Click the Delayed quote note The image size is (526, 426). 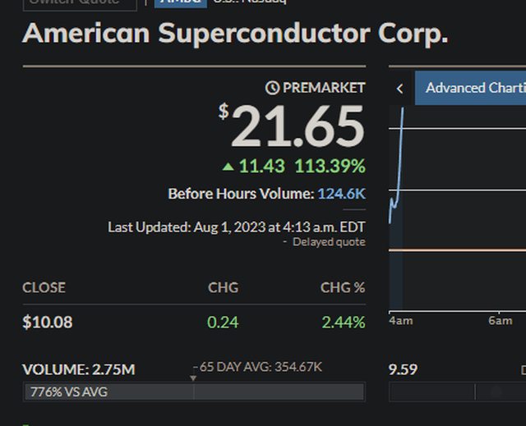pyautogui.click(x=328, y=242)
